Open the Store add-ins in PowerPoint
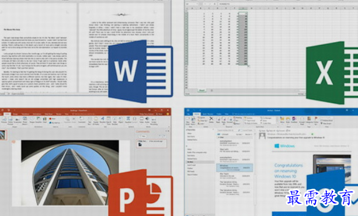The width and height of the screenshot is (358, 216). pyautogui.click(x=53, y=119)
